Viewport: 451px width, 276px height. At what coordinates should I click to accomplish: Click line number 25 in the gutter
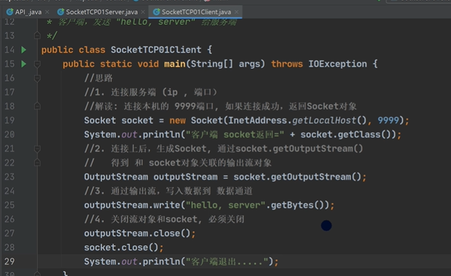pyautogui.click(x=9, y=205)
